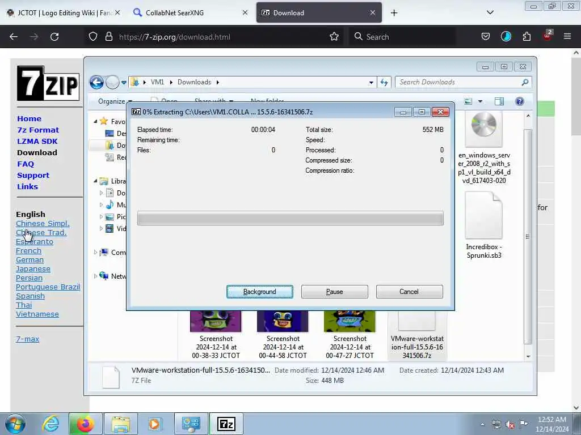The width and height of the screenshot is (581, 435).
Task: Open the Organize menu in Explorer
Action: tap(115, 101)
